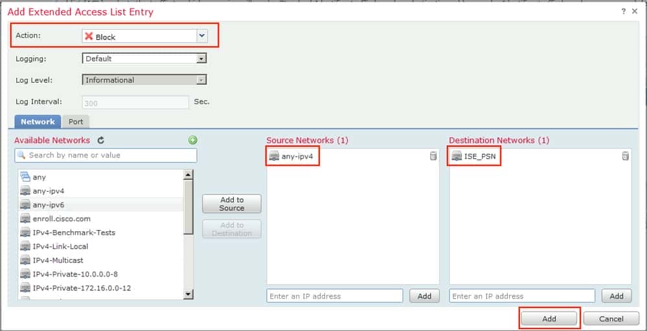
Task: Select 'IPv4-Benchmark-Tests' network object
Action: pos(101,233)
